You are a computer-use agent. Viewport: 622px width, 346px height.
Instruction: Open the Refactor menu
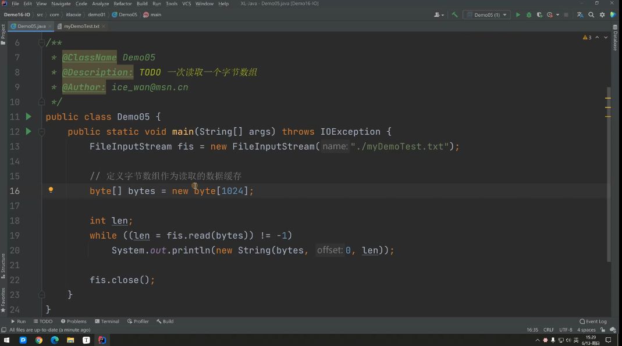pos(123,3)
